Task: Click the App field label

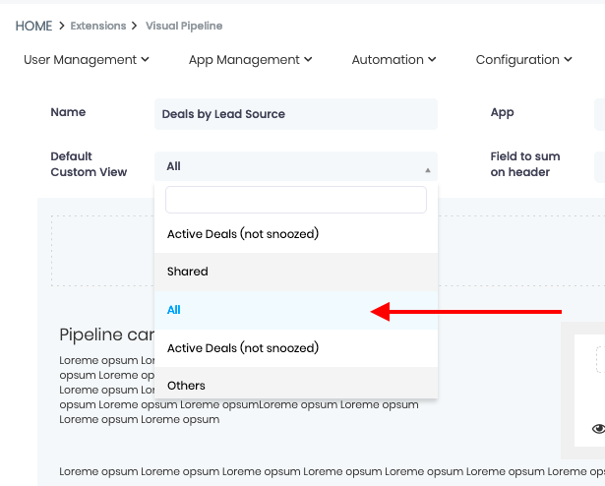Action: click(502, 113)
